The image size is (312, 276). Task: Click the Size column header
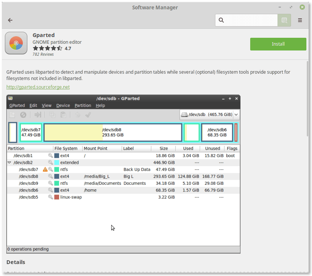pyautogui.click(x=164, y=148)
